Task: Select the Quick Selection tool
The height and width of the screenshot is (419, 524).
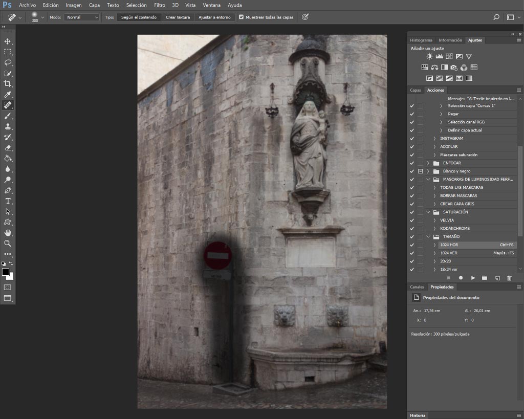Action: click(7, 74)
